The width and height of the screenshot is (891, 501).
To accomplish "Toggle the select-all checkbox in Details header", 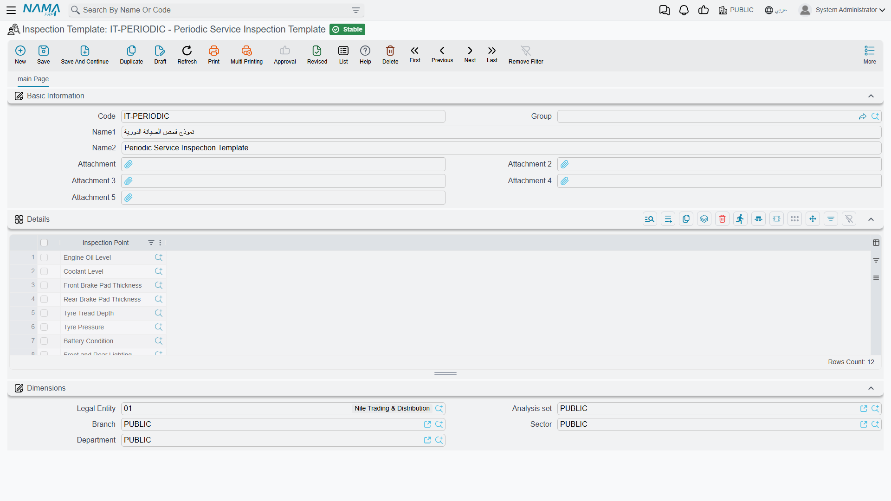I will [x=44, y=243].
